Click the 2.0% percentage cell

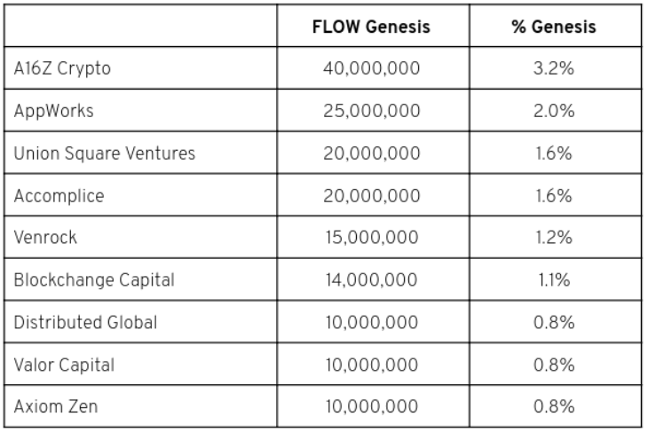[554, 112]
